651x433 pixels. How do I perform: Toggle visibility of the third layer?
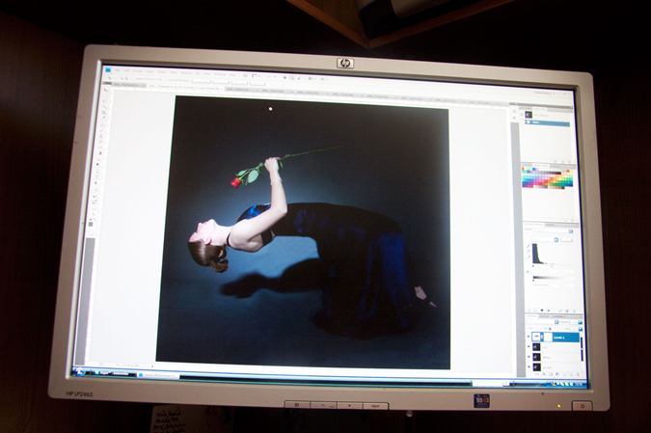[x=529, y=357]
